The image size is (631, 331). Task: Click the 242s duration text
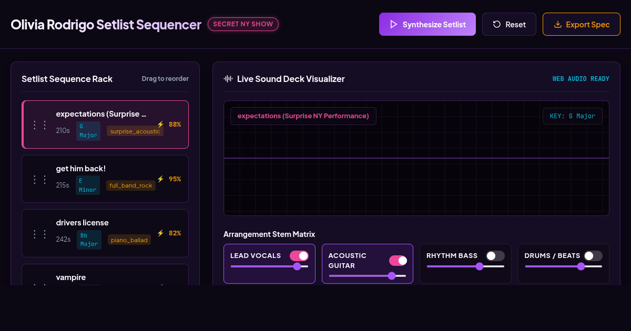(x=64, y=240)
